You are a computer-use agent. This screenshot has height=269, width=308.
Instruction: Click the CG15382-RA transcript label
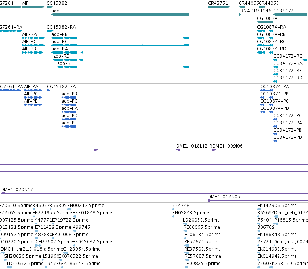pos(61,27)
